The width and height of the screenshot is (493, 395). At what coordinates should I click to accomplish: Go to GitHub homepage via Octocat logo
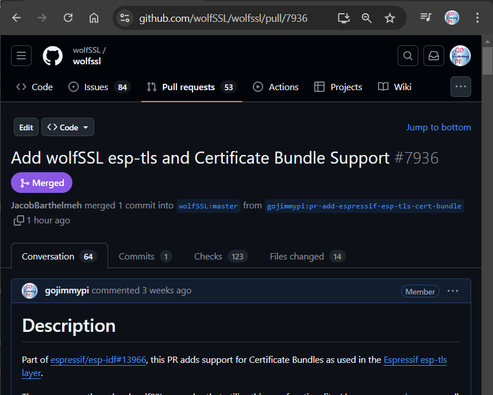click(52, 56)
